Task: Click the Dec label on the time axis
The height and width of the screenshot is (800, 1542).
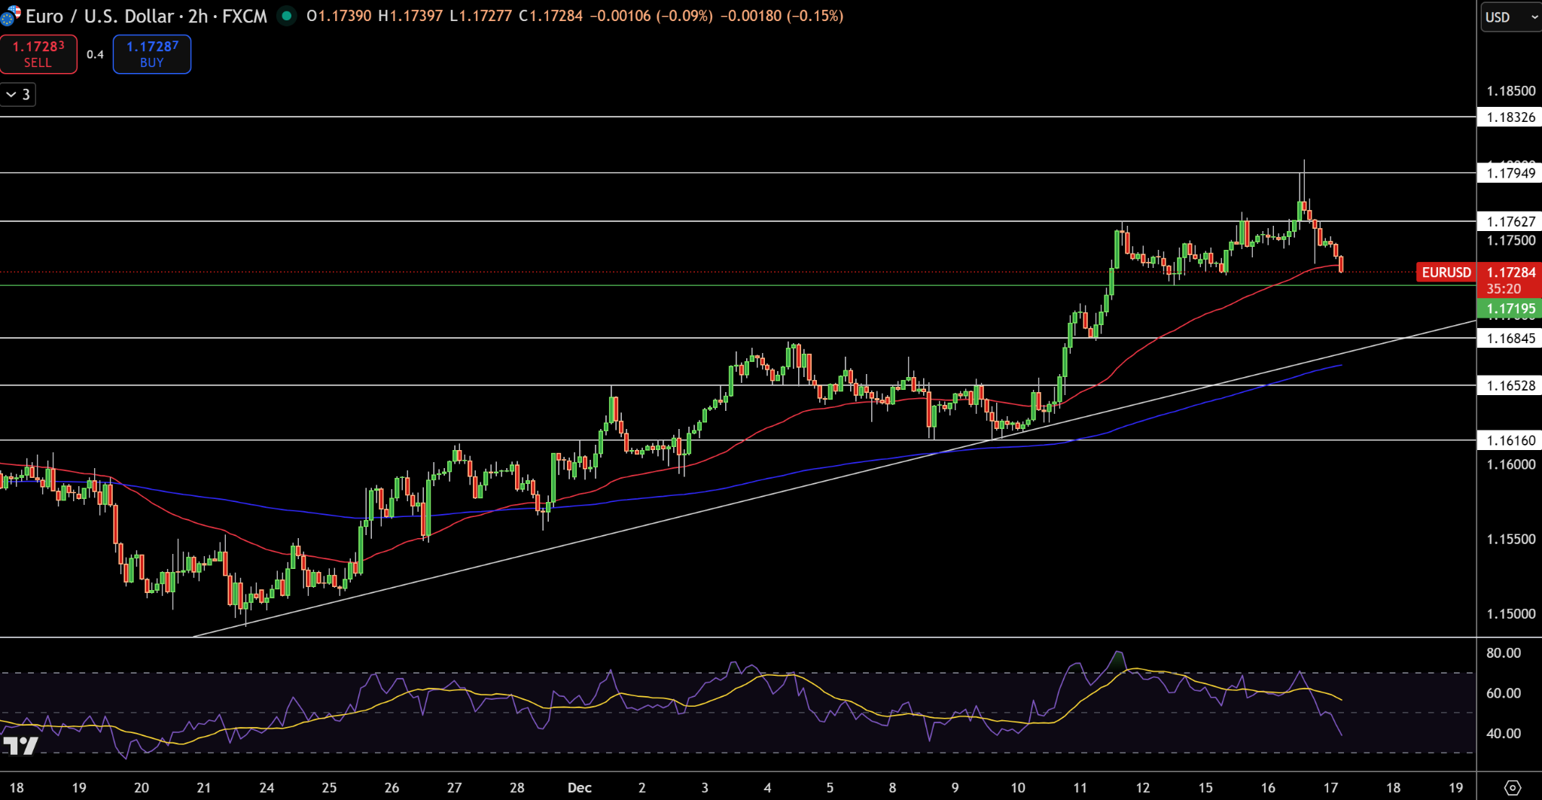Action: click(579, 787)
